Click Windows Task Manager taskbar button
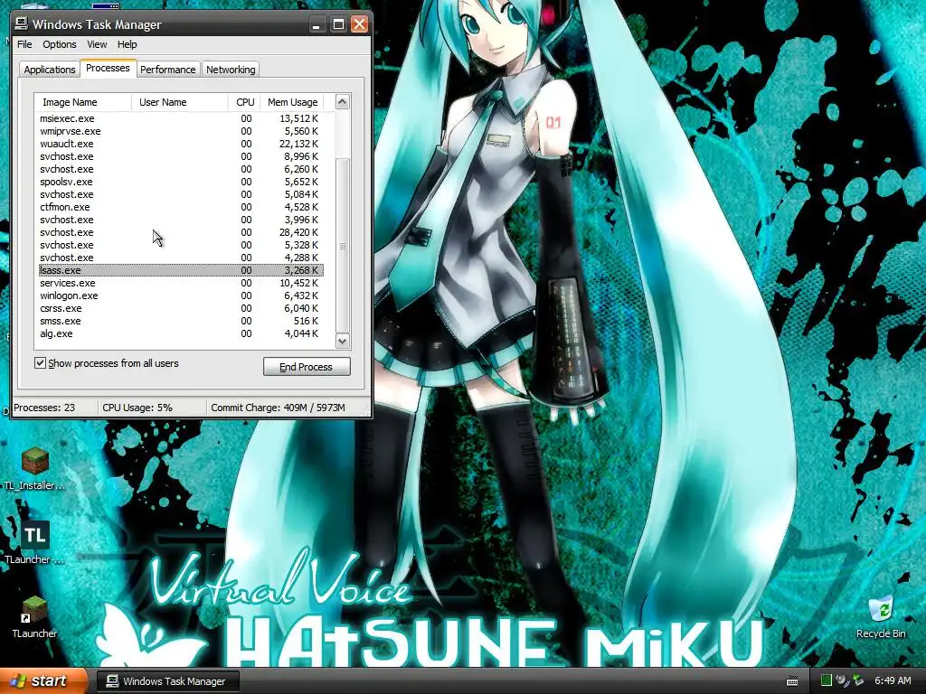 pos(167,681)
